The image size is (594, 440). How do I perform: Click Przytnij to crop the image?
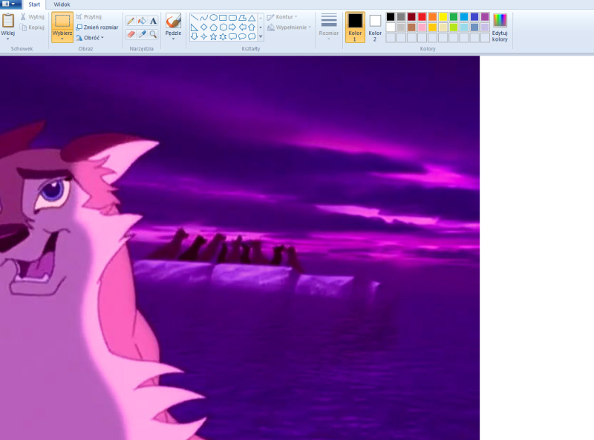click(x=89, y=16)
